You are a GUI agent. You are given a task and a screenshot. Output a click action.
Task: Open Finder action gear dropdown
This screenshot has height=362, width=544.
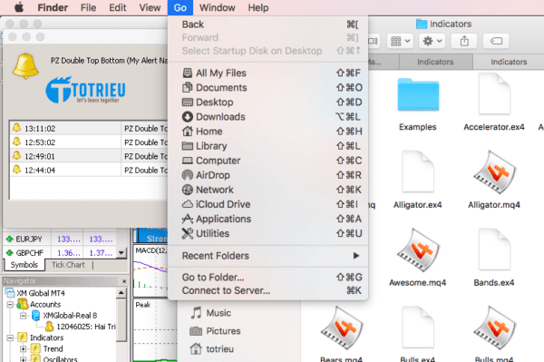pos(432,41)
